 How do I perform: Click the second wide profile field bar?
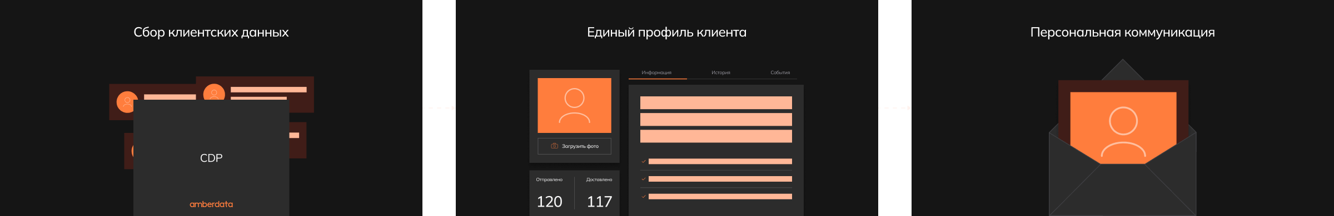716,120
